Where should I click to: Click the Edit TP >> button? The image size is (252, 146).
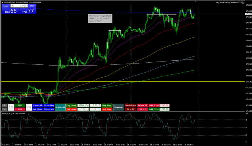pyautogui.click(x=154, y=109)
